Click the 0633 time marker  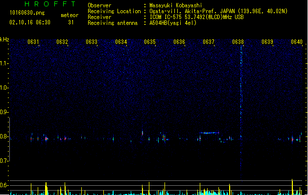point(92,42)
